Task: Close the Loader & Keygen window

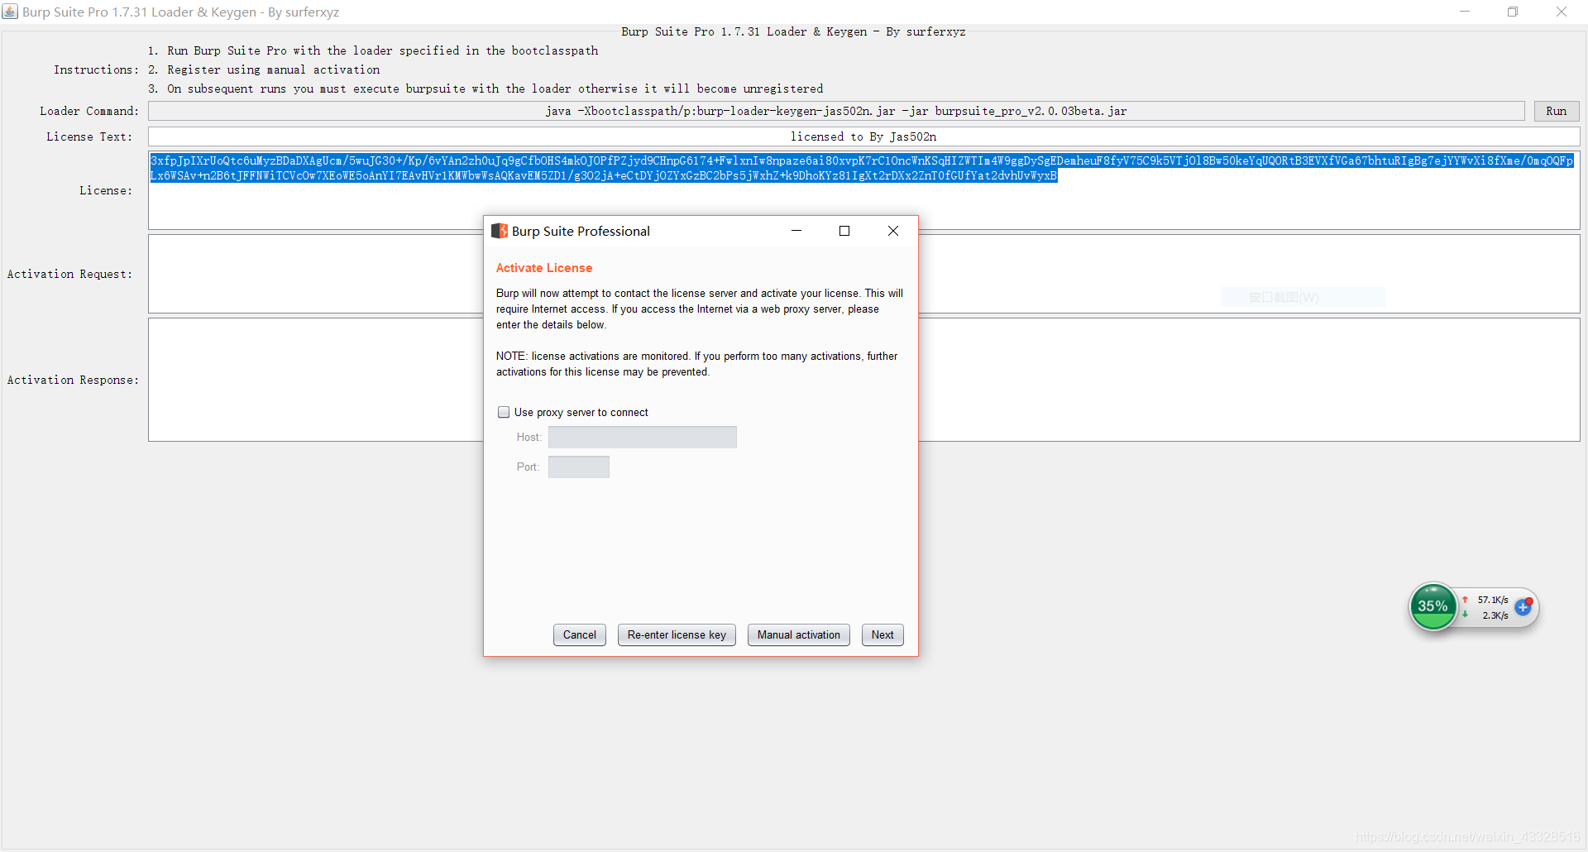Action: 1562,12
